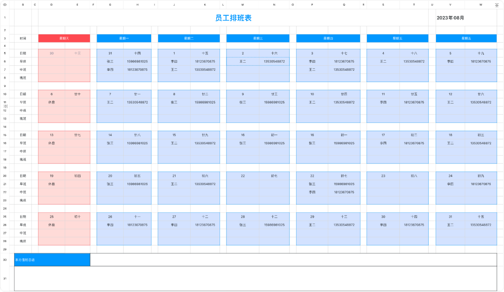This screenshot has width=504, height=292.
Task: Select row 14 header
Action: click(x=5, y=127)
